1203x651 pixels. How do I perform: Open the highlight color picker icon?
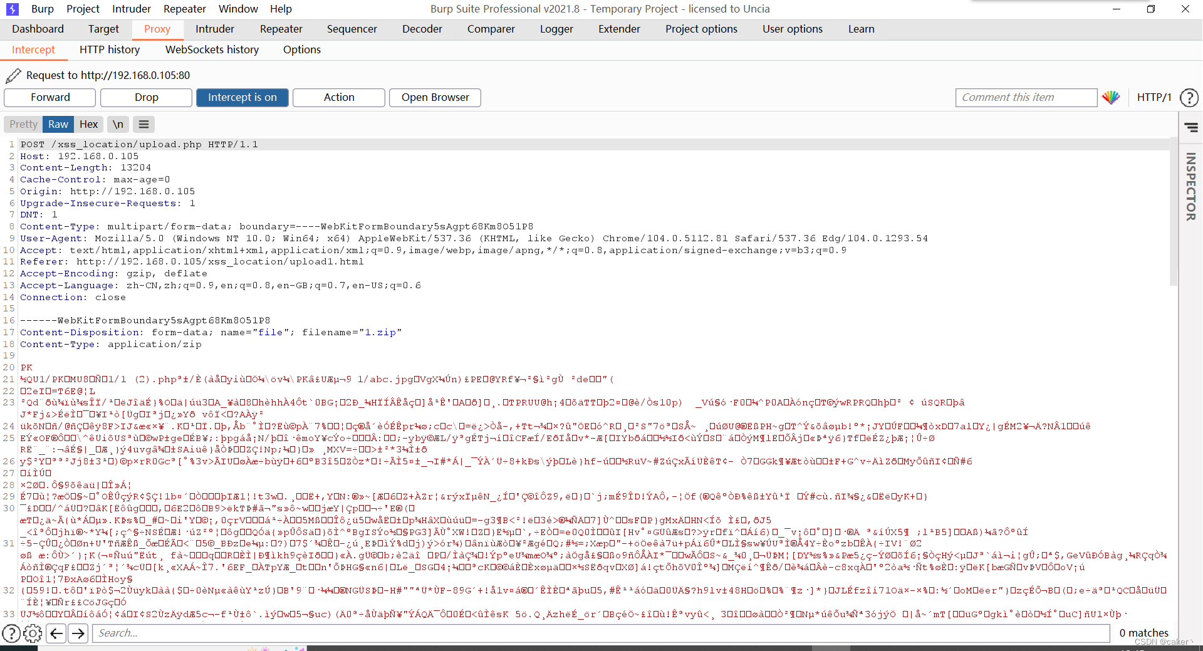1111,97
